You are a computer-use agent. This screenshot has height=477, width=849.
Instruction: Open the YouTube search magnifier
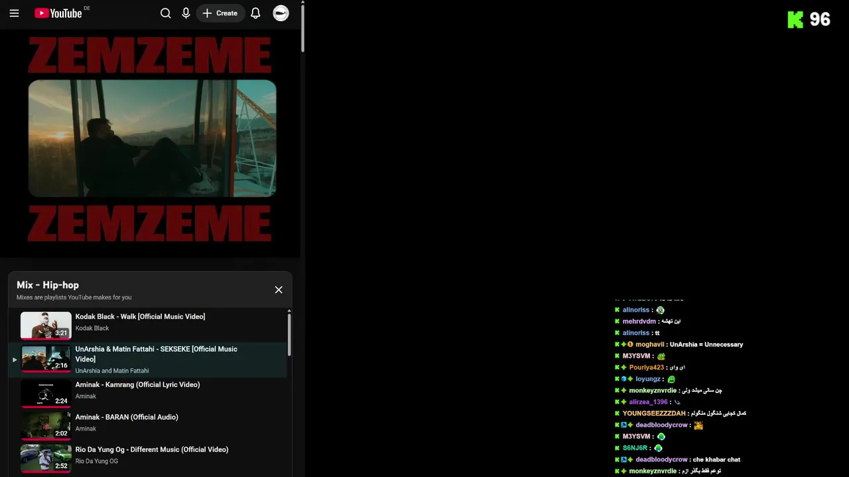point(166,13)
